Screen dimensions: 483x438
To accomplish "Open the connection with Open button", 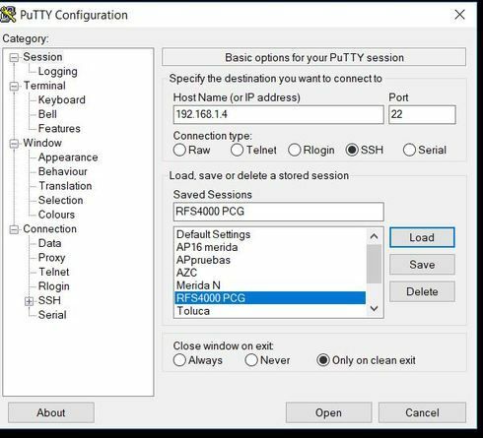I will [328, 412].
